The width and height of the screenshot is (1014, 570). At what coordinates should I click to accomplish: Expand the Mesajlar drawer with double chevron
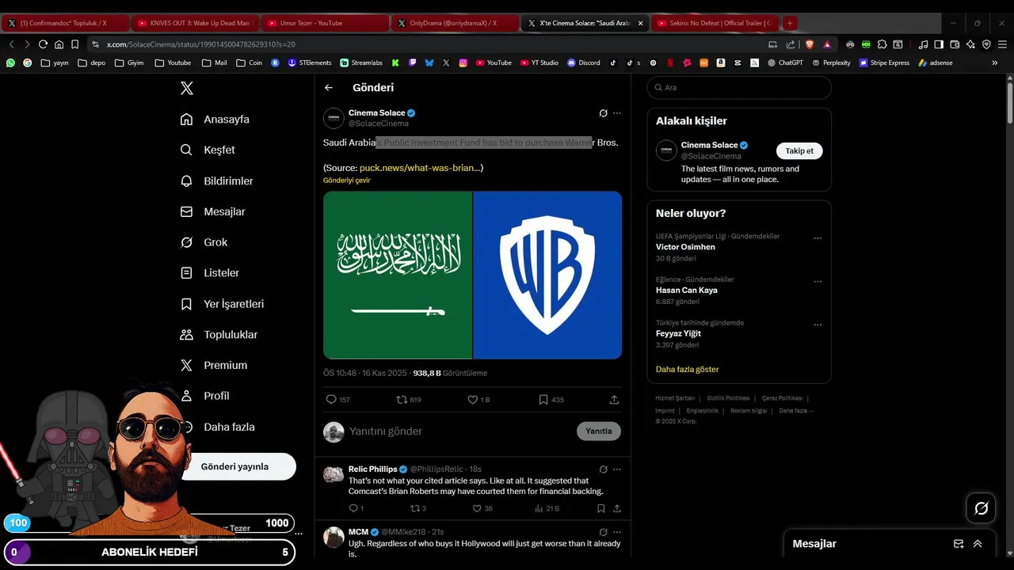point(978,544)
